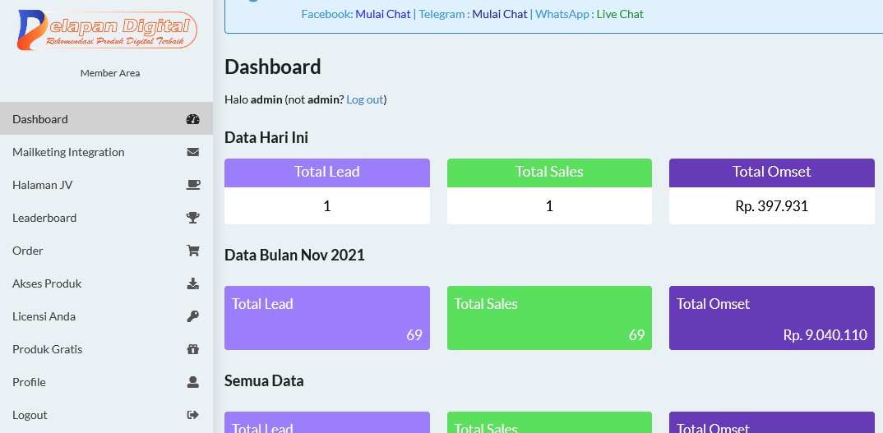Click the dashboard gauge icon in sidebar

tap(193, 119)
